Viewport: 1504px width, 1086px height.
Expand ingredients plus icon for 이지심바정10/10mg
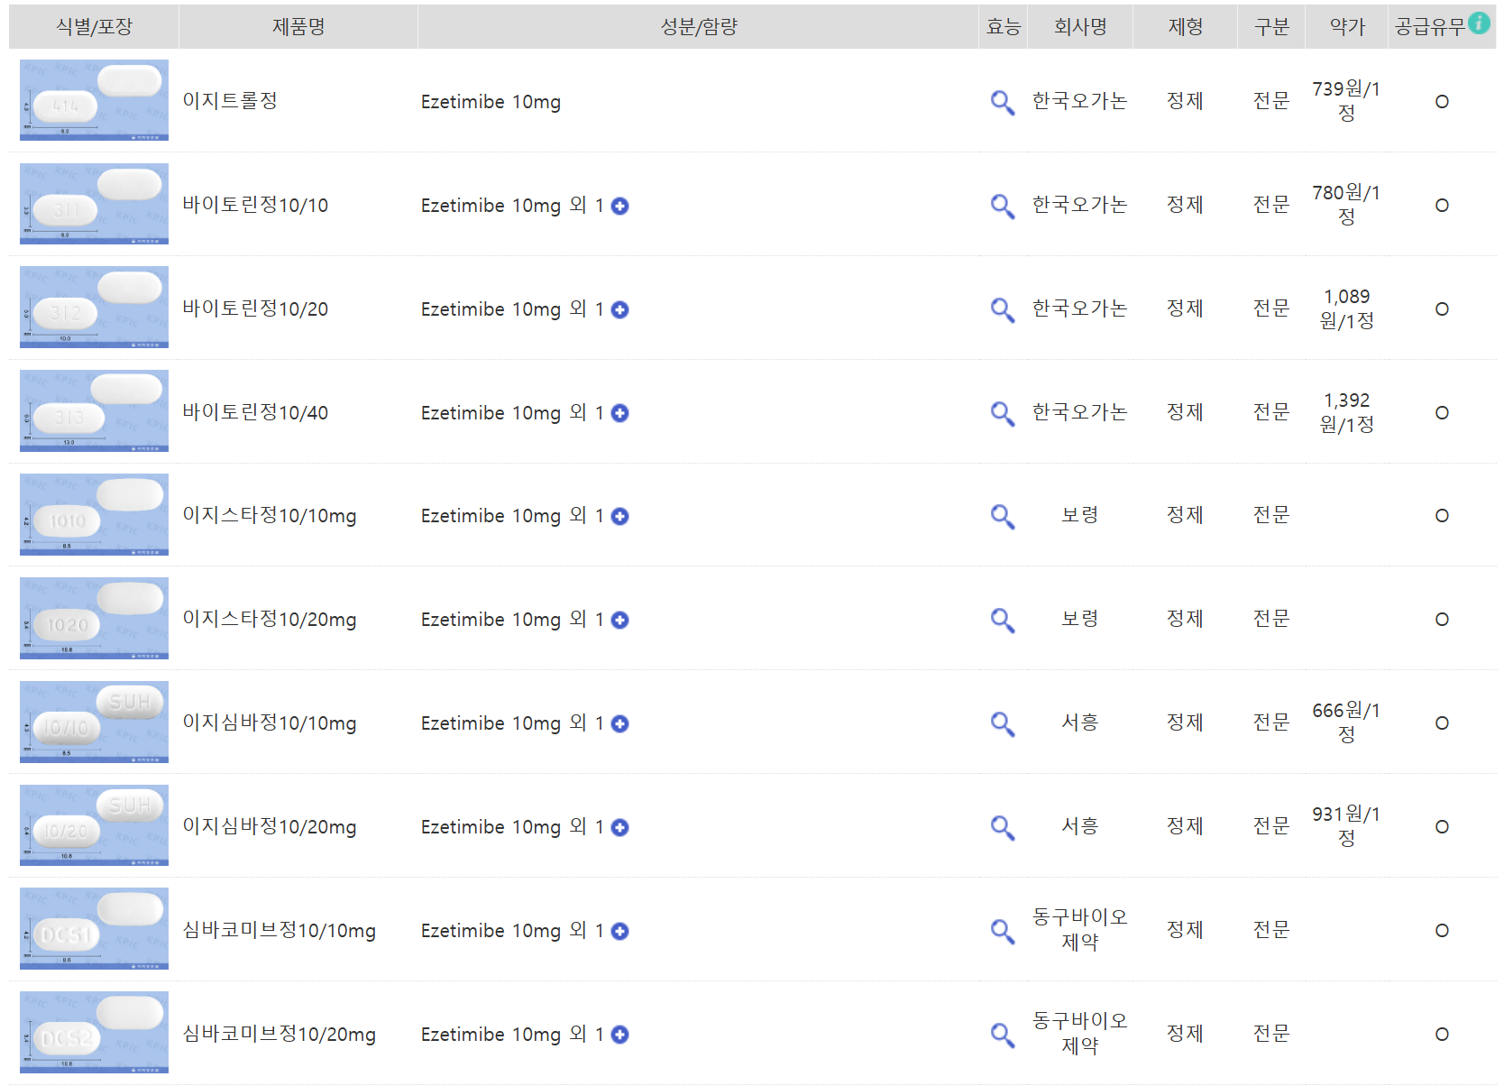click(619, 724)
